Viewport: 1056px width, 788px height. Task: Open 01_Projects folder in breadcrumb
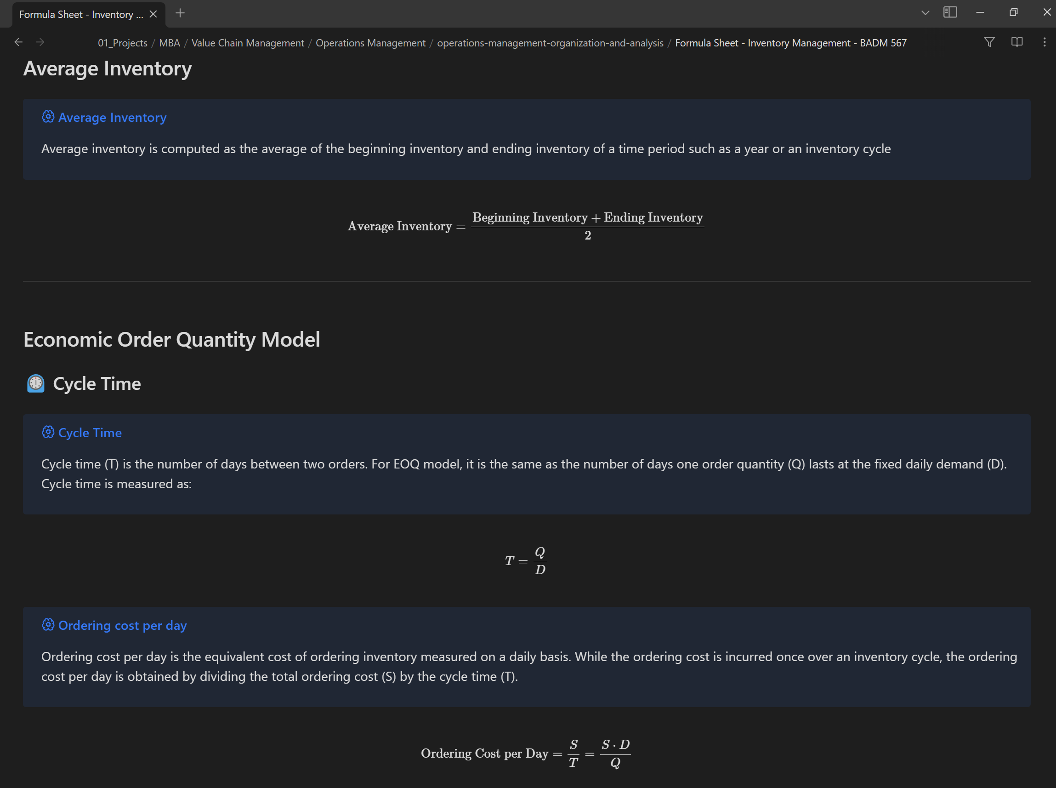123,43
